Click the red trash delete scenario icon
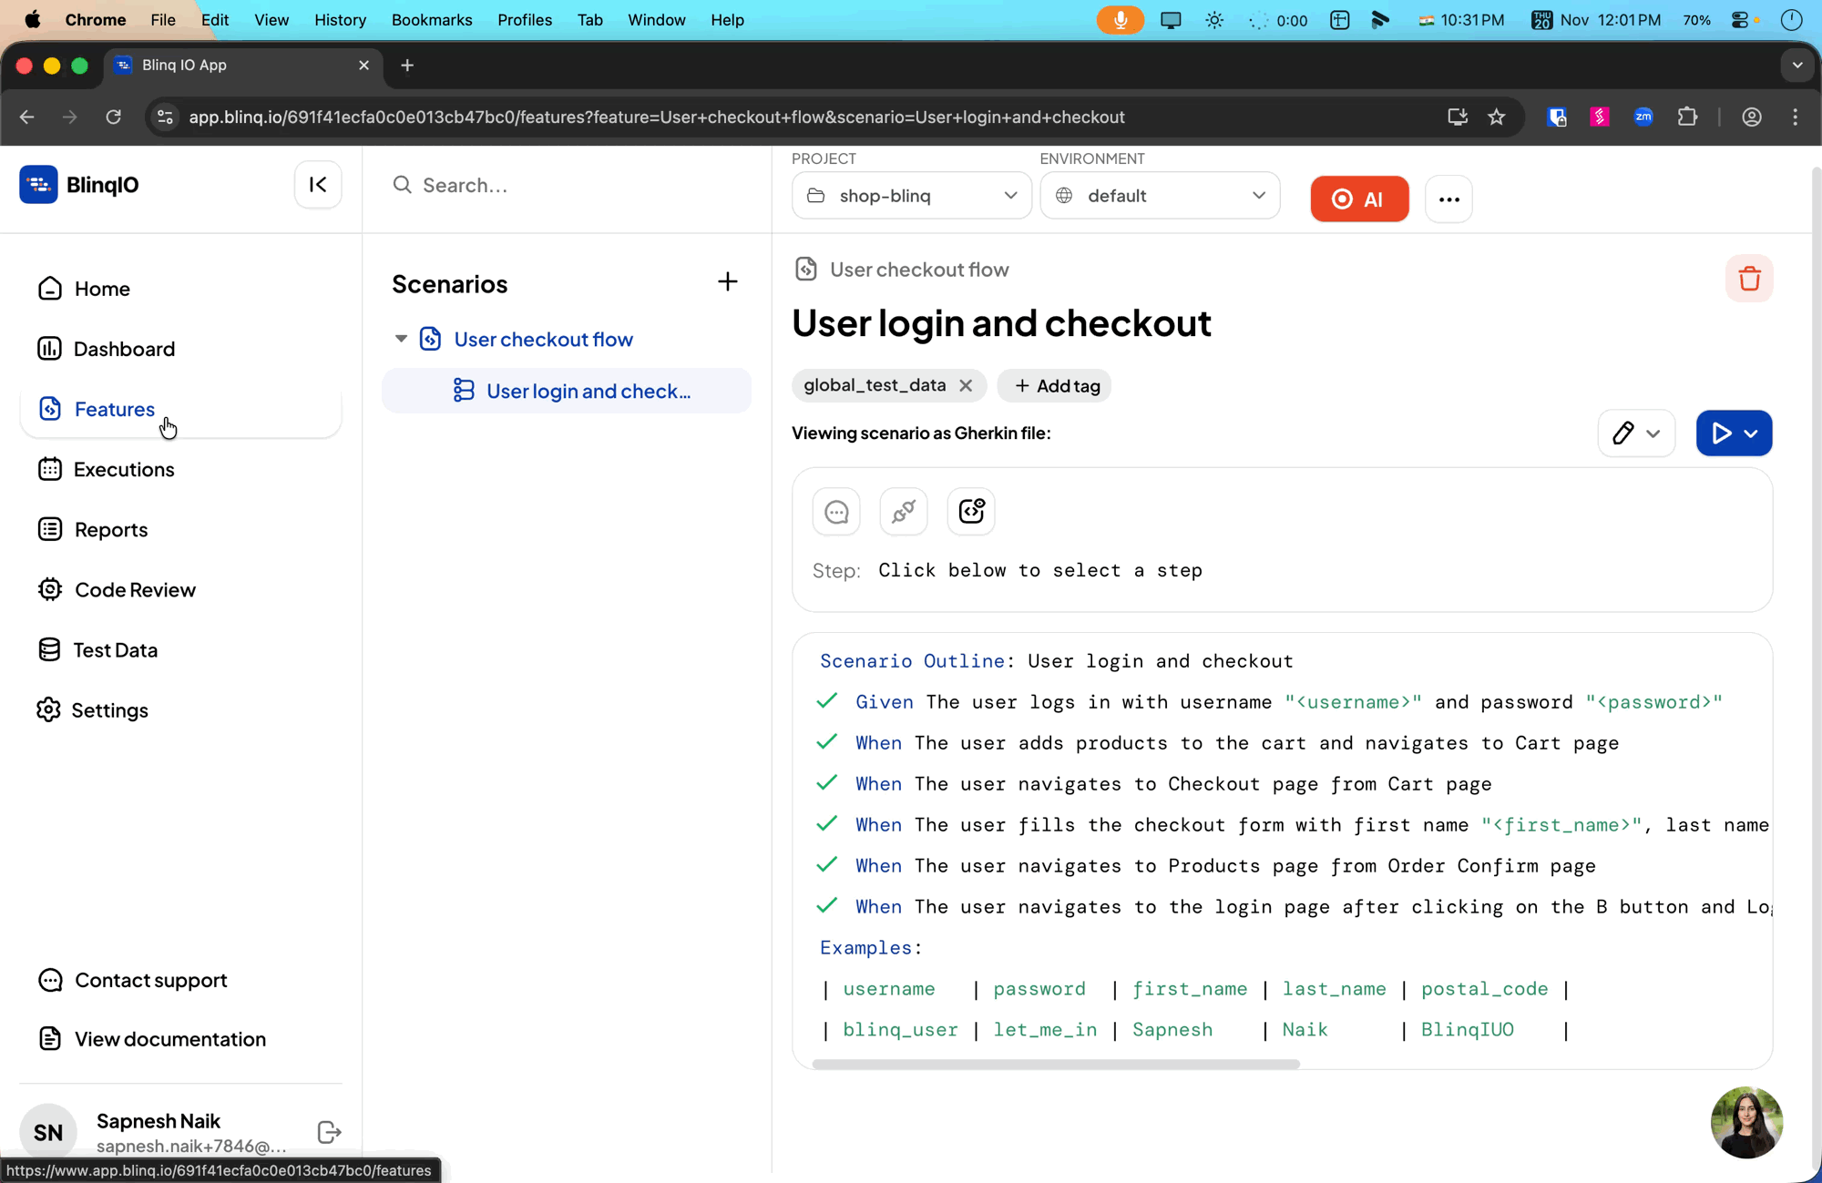The width and height of the screenshot is (1822, 1183). coord(1748,279)
